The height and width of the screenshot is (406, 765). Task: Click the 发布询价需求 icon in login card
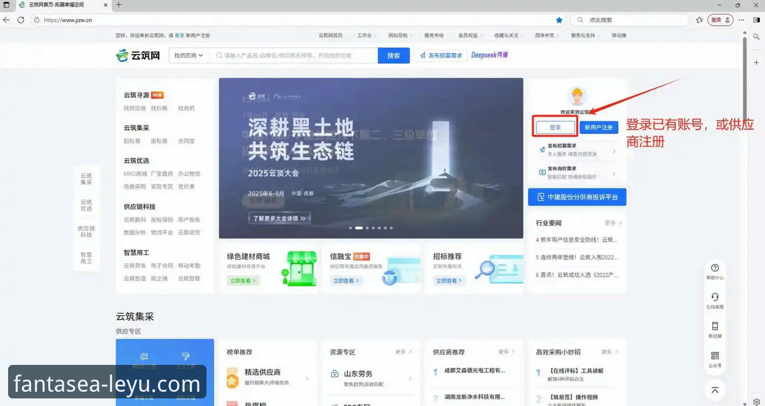click(x=542, y=172)
